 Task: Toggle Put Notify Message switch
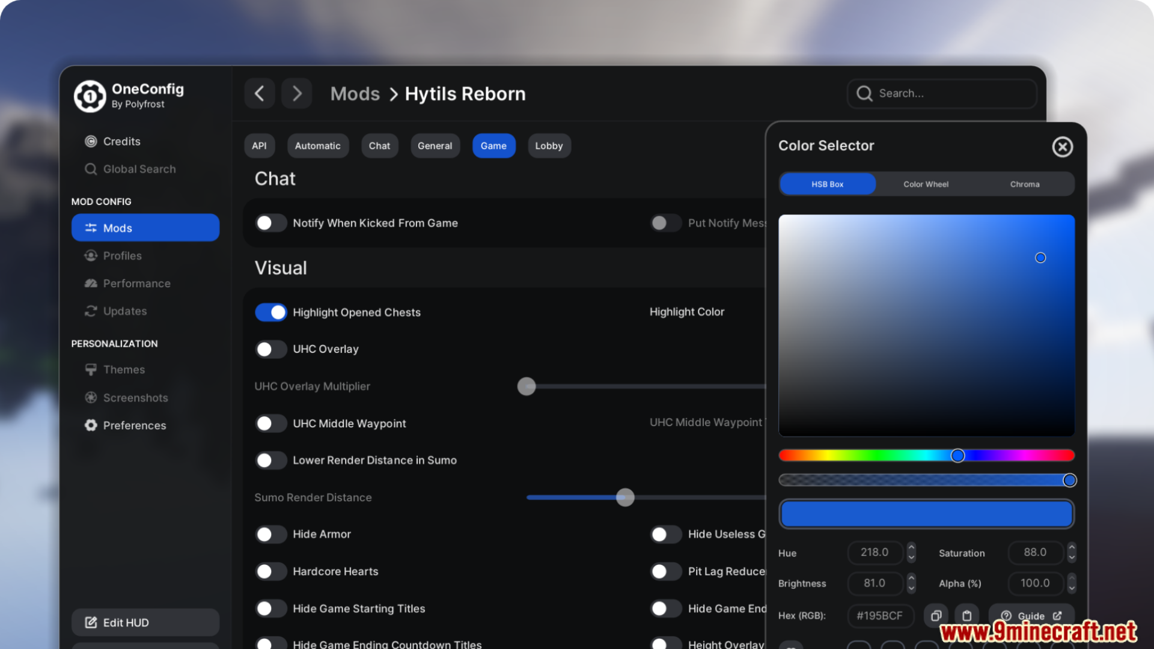[x=665, y=223]
